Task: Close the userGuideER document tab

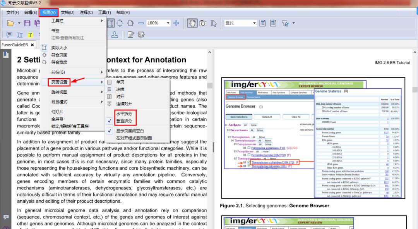Action: pyautogui.click(x=33, y=45)
